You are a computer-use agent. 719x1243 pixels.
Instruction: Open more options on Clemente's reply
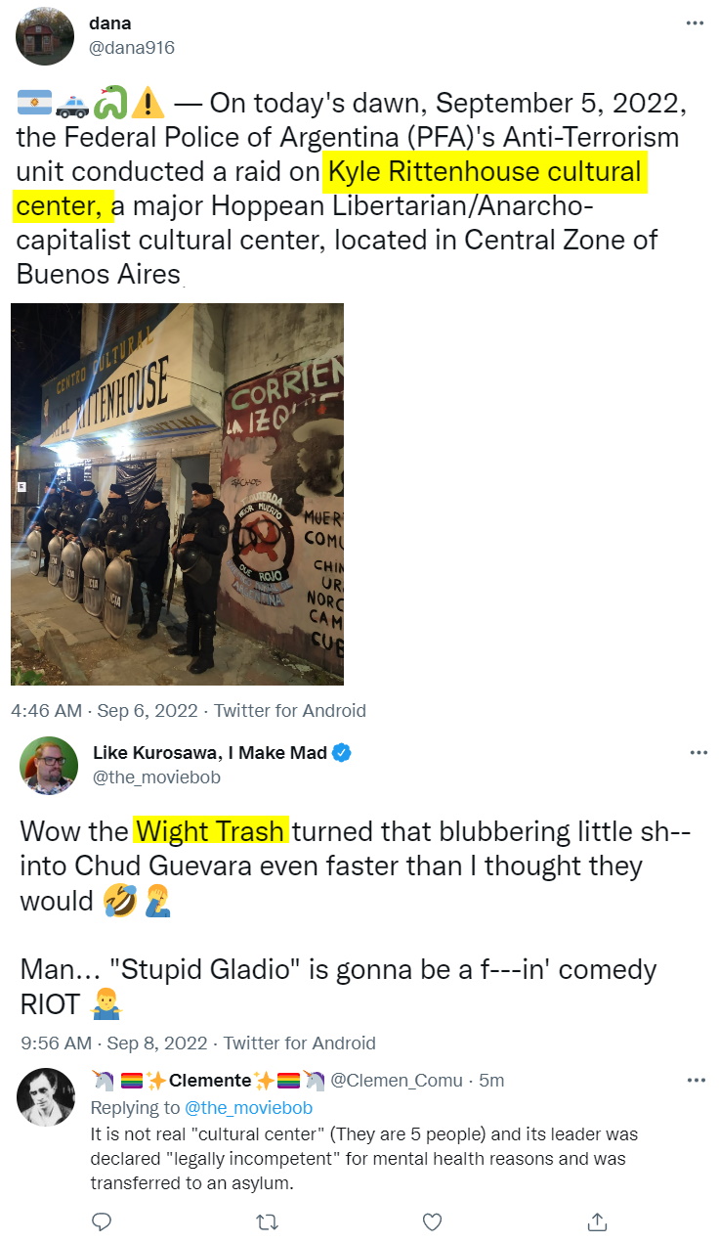[696, 1081]
